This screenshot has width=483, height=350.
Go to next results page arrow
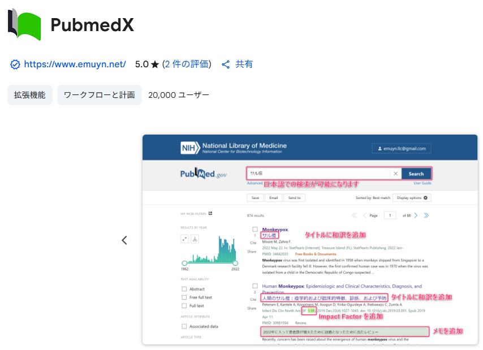point(416,215)
